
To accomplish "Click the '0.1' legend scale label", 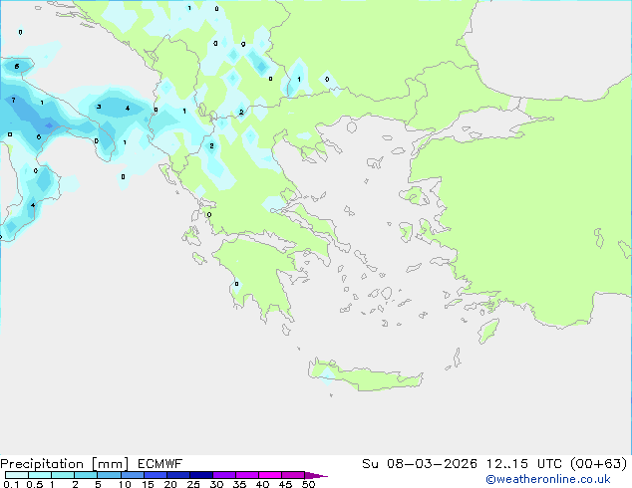I will 11,484.
